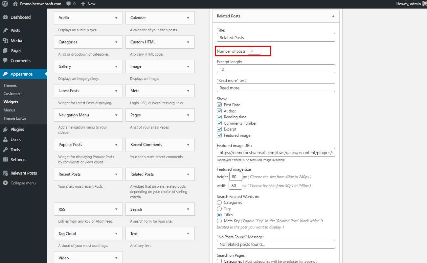Open the Menus submenu item
The height and width of the screenshot is (263, 427).
(x=9, y=110)
